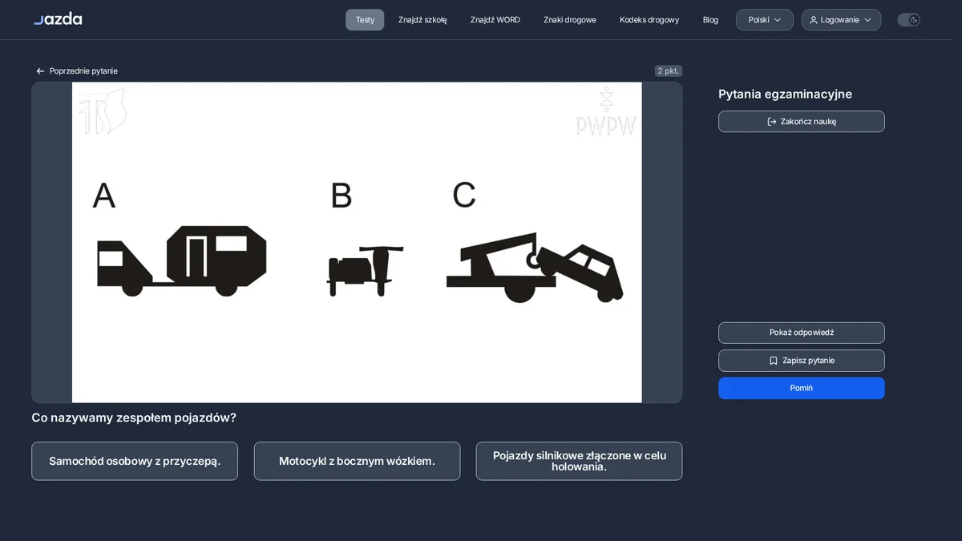Click the Jazda logo
Viewport: 962px width, 541px height.
[x=58, y=18]
